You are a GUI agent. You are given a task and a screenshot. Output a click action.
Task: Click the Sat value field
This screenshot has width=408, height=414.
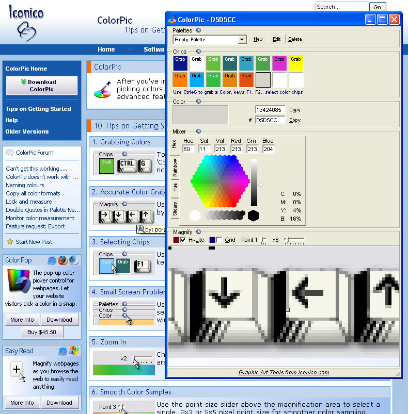pyautogui.click(x=205, y=149)
